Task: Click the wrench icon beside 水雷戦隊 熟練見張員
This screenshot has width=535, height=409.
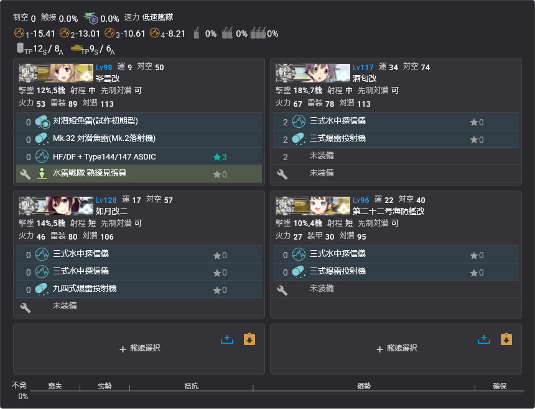Action: 25,174
